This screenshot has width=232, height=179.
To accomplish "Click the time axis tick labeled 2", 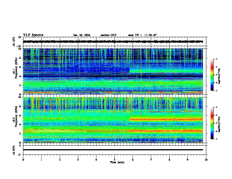I will pos(60,160).
